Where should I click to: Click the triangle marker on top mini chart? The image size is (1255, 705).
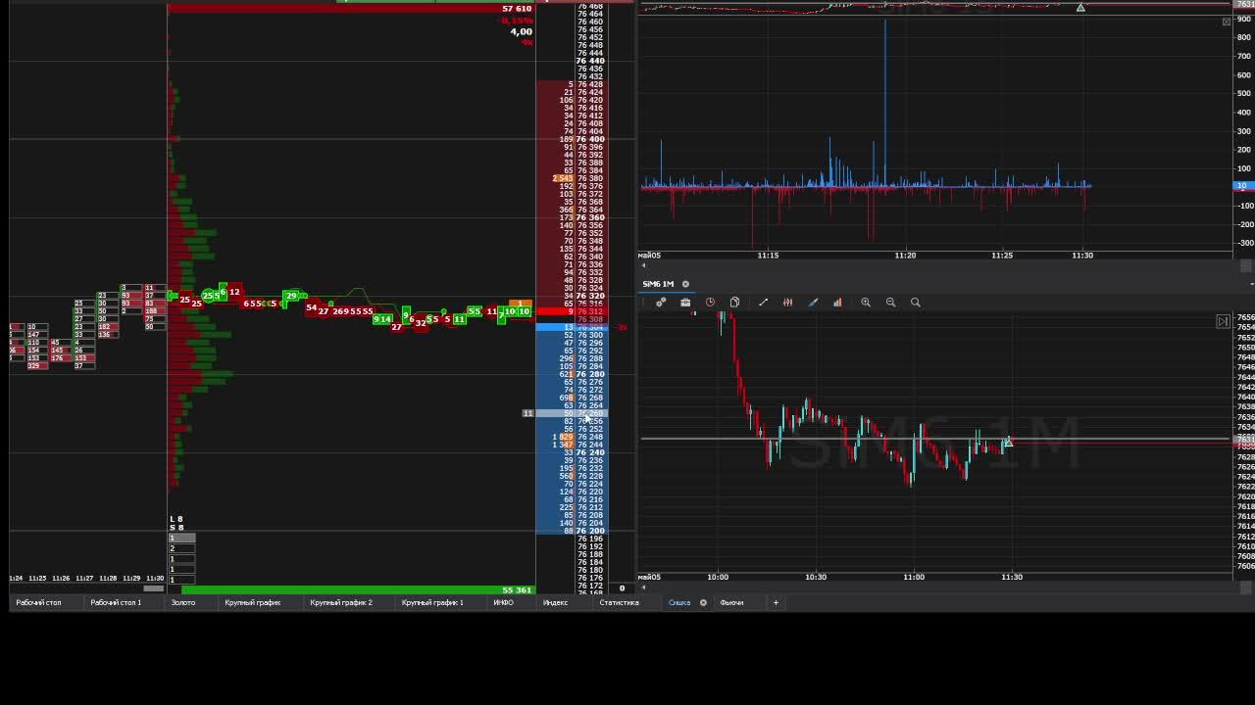[1080, 8]
